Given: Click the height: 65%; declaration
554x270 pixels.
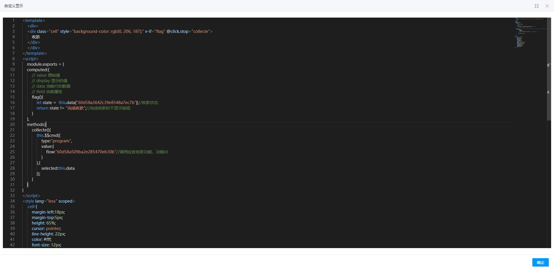Looking at the screenshot, I should click(44, 223).
